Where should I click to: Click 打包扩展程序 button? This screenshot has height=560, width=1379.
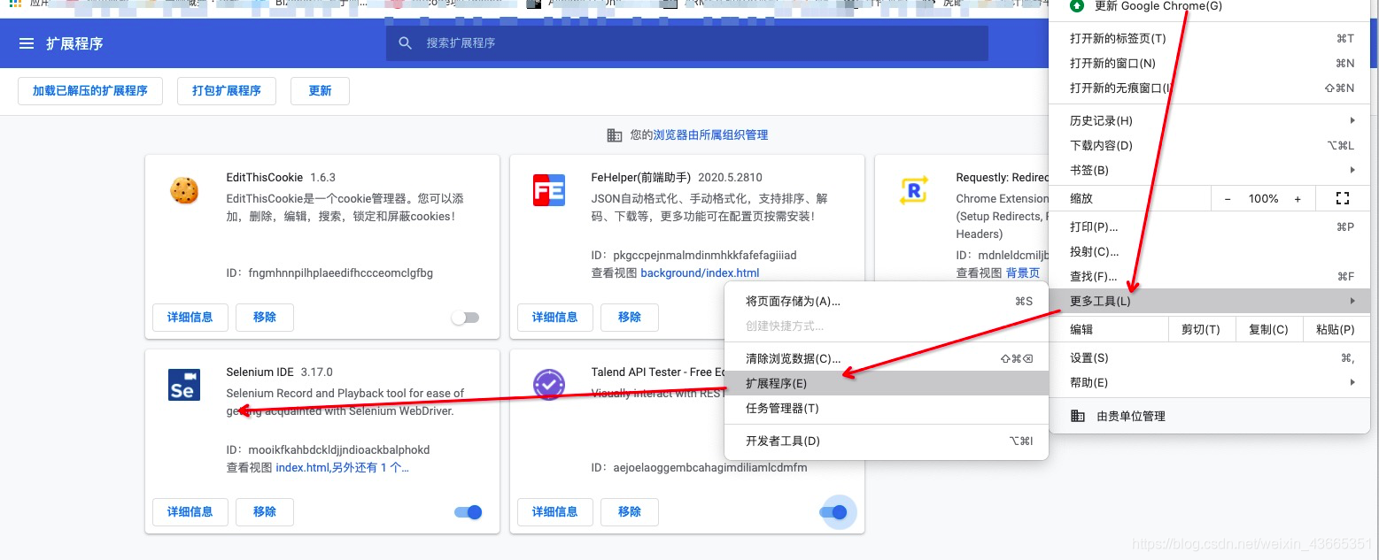227,91
